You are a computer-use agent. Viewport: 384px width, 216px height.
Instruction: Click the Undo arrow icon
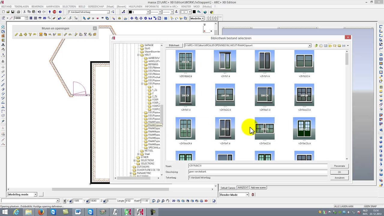(x=39, y=12)
